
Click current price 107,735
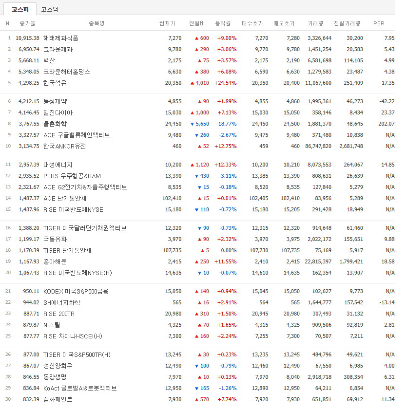point(172,251)
